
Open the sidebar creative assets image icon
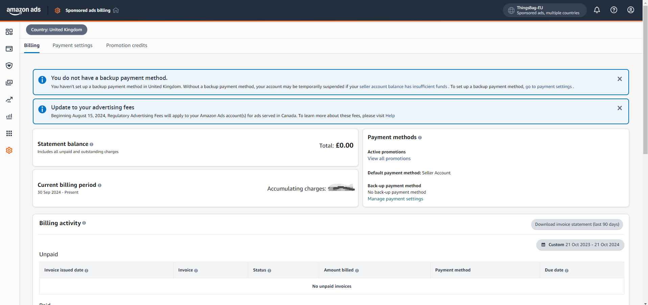pos(9,83)
